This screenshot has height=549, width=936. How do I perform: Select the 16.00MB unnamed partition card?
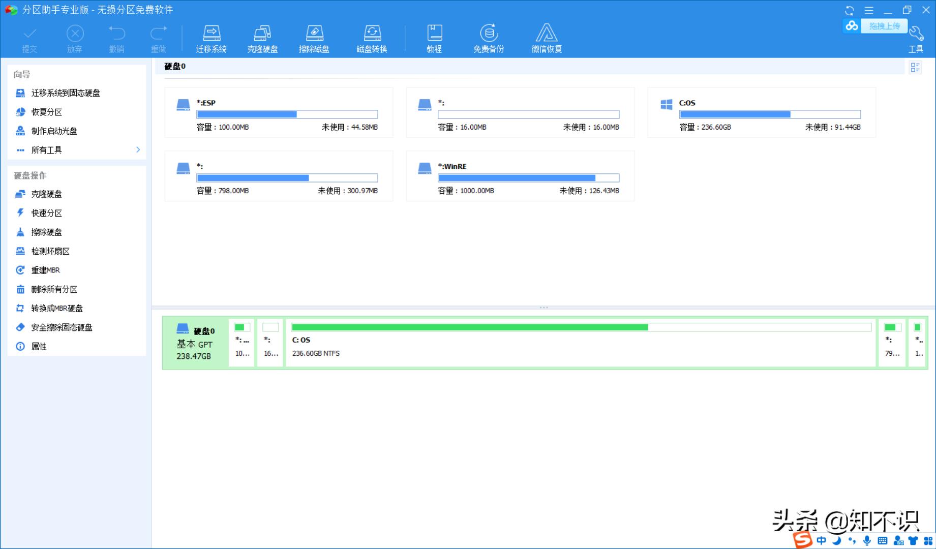[x=520, y=112]
